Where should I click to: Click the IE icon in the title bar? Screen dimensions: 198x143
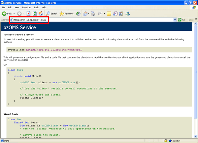(x=2, y=3)
